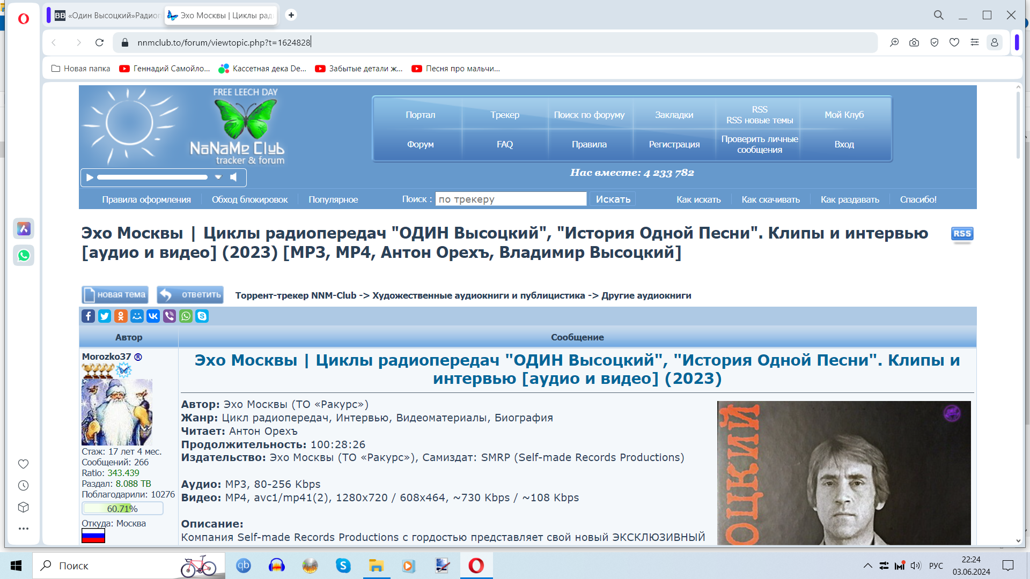Image resolution: width=1030 pixels, height=579 pixels.
Task: Open sidebar bookmarks heart icon
Action: point(24,464)
